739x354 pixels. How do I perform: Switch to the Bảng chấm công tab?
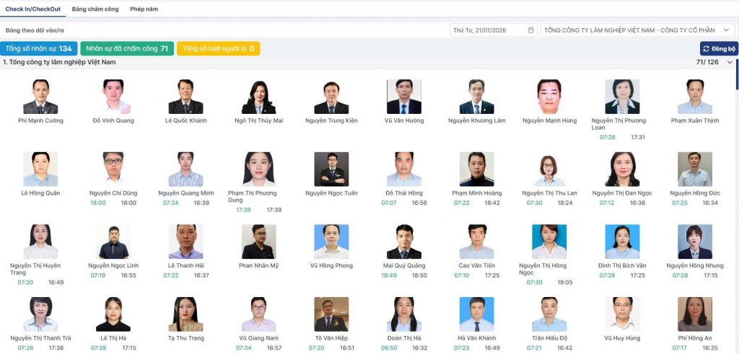[95, 9]
